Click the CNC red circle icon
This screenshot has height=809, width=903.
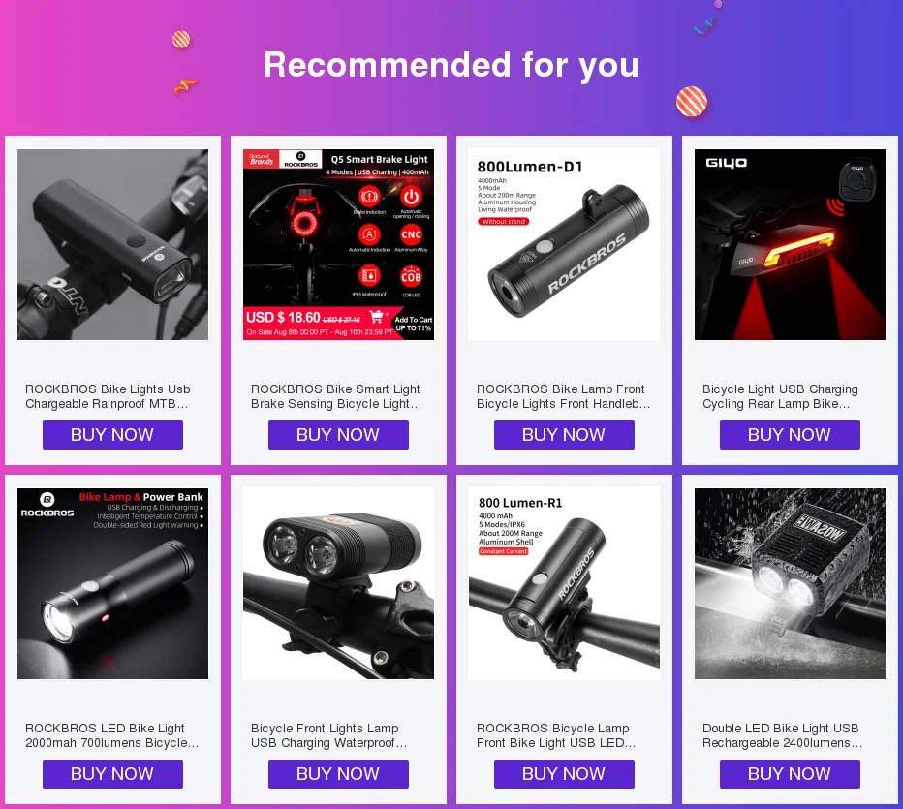coord(411,234)
